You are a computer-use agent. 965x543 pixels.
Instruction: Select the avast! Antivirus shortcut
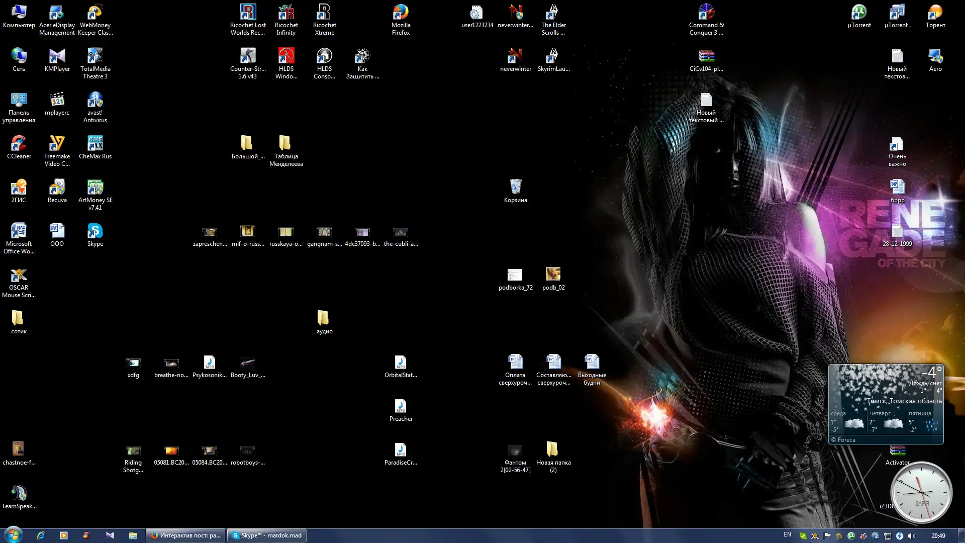[x=95, y=100]
